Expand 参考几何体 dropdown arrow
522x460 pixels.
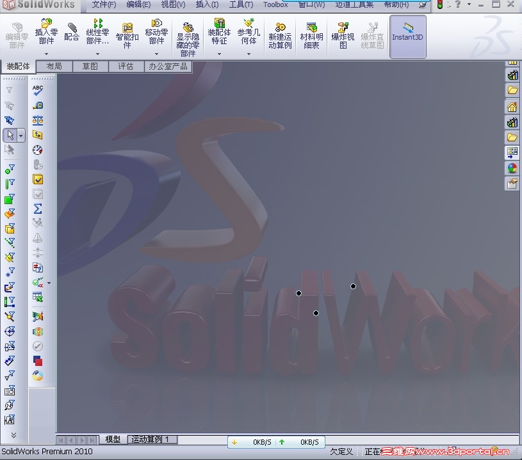(x=249, y=54)
